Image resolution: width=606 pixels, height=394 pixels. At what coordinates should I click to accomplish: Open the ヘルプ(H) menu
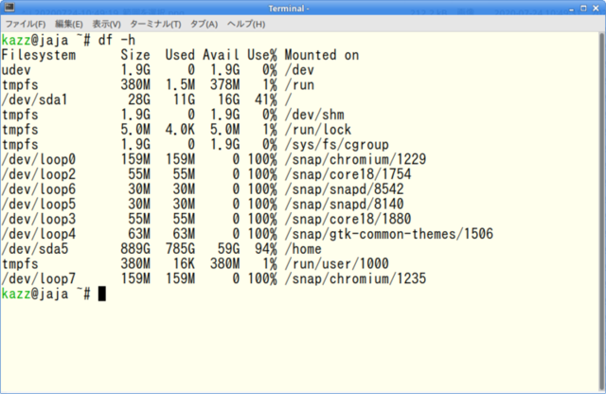246,24
